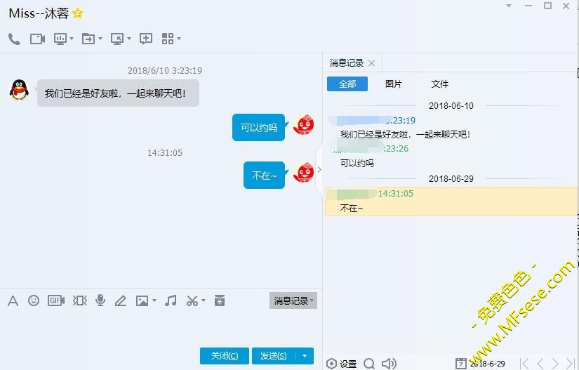The width and height of the screenshot is (579, 370).
Task: Click the 发送(S) send button
Action: 272,356
